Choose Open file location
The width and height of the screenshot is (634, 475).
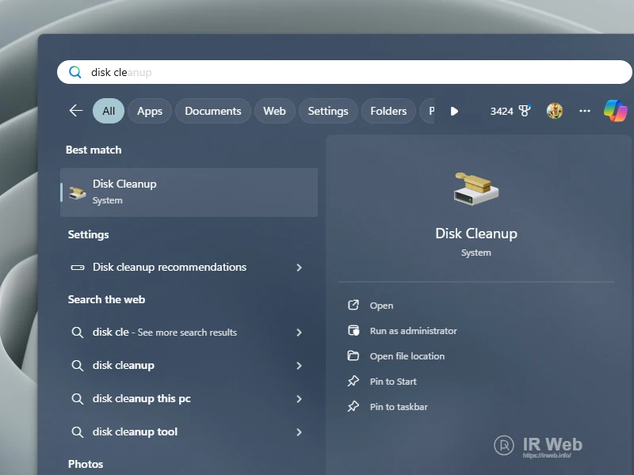click(407, 356)
